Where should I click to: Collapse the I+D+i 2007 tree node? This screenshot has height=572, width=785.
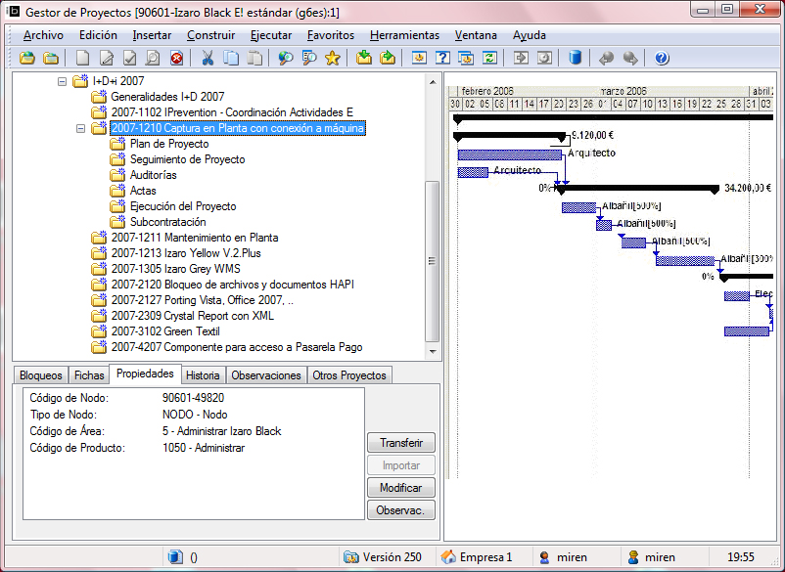coord(62,81)
